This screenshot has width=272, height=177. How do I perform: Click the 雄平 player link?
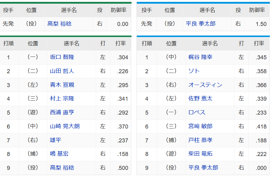click(x=56, y=140)
